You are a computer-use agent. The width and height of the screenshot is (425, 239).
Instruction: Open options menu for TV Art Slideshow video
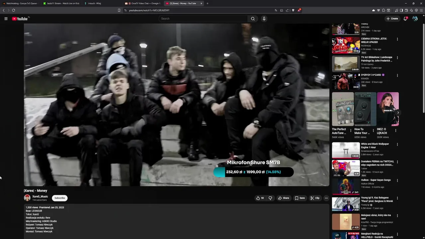[x=397, y=58]
